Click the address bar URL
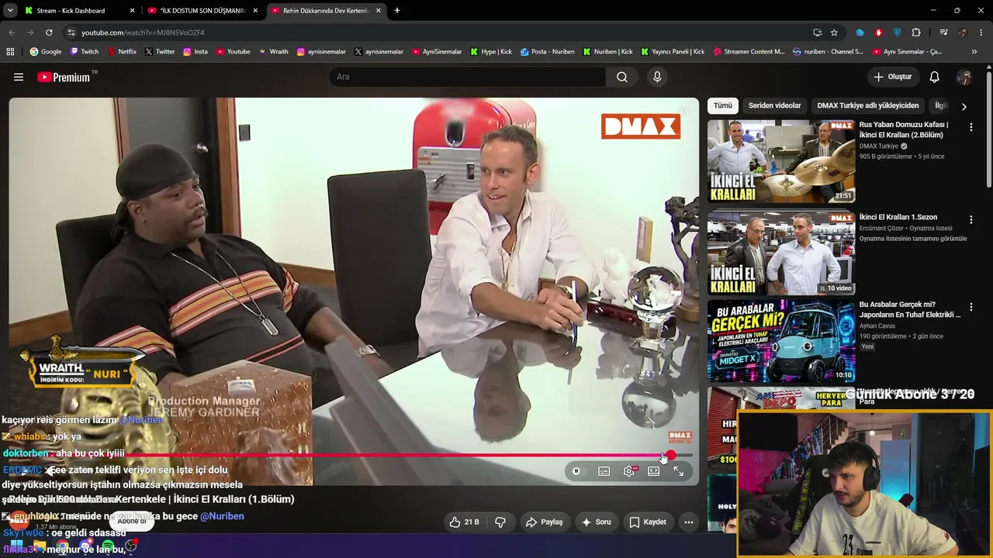The height and width of the screenshot is (558, 993). tap(143, 33)
